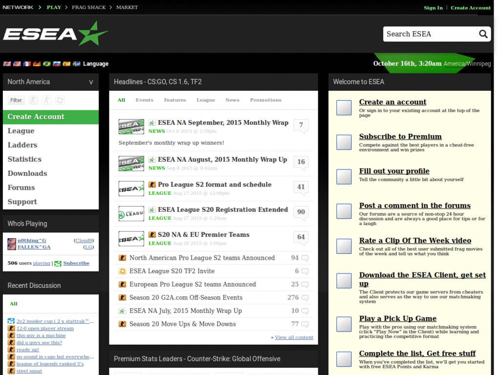Click the French flag language icon
Screen dimensions: 500x375
coord(26,64)
